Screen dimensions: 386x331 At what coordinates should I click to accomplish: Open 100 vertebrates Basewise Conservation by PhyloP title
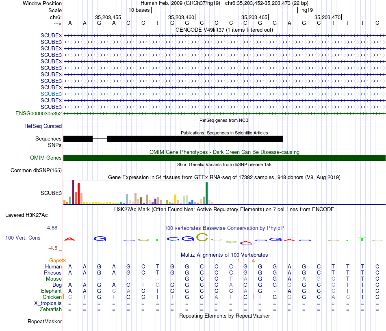tap(224, 228)
